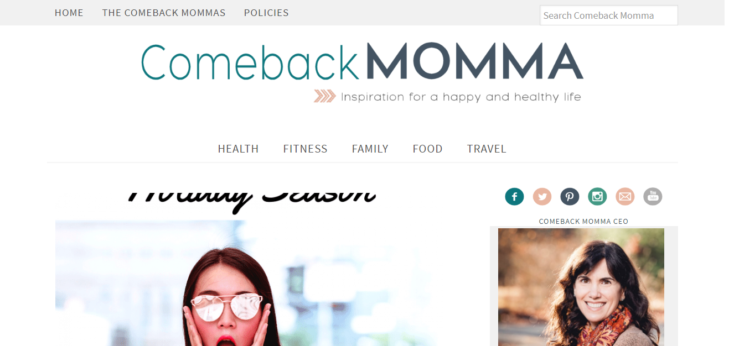The image size is (734, 346).
Task: Select the Health category
Action: coord(238,149)
